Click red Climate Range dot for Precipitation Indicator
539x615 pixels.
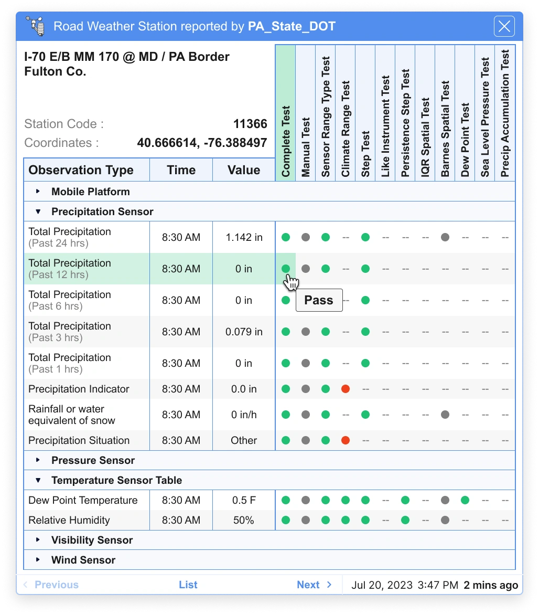(345, 389)
